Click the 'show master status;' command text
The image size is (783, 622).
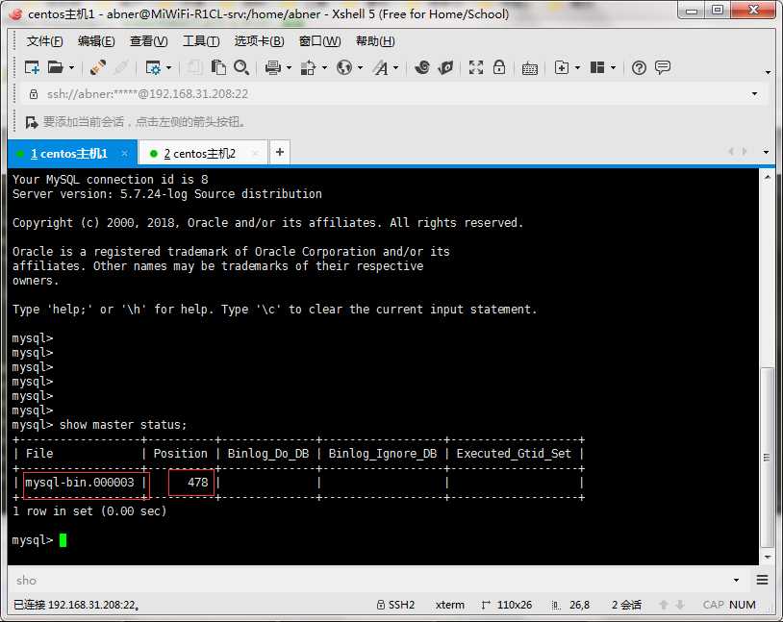pos(123,425)
